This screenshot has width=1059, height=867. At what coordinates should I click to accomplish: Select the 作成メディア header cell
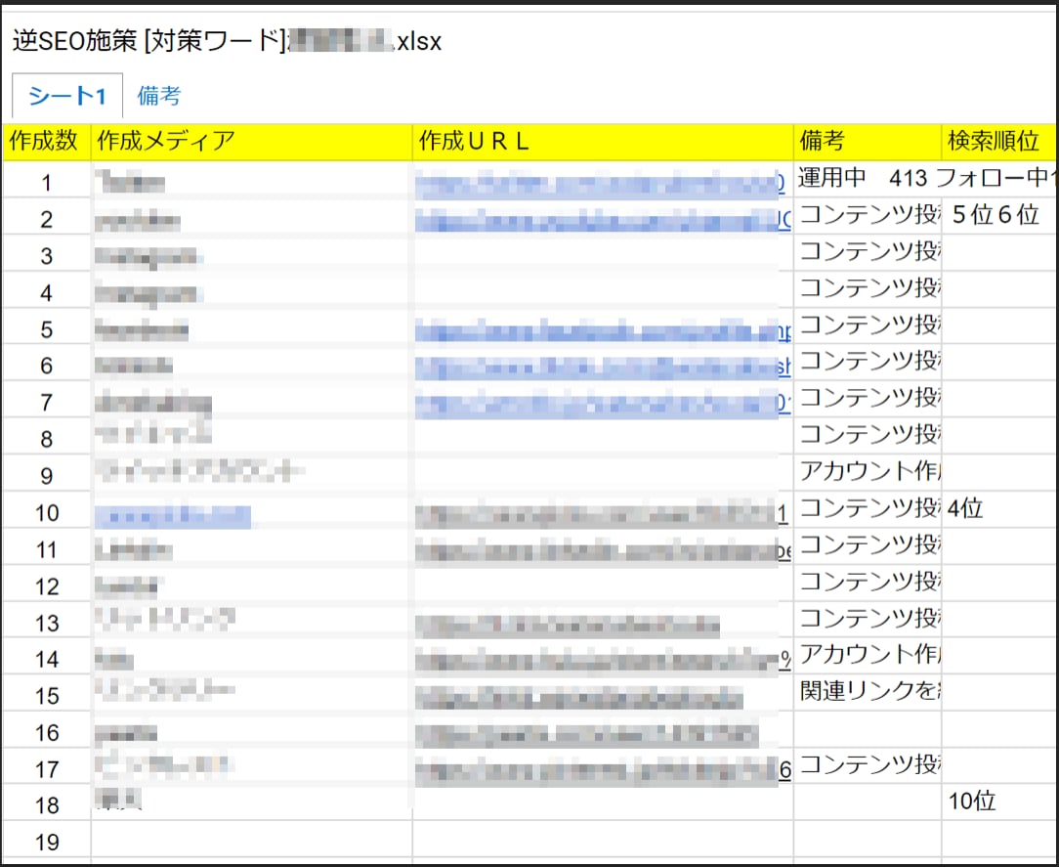tap(251, 141)
